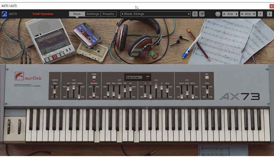The image size is (274, 159).
Task: Click left arrow of Any selector beside exclamation button
Action: [x=242, y=14]
